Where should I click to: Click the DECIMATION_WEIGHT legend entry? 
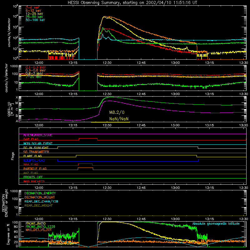[x=40, y=197]
